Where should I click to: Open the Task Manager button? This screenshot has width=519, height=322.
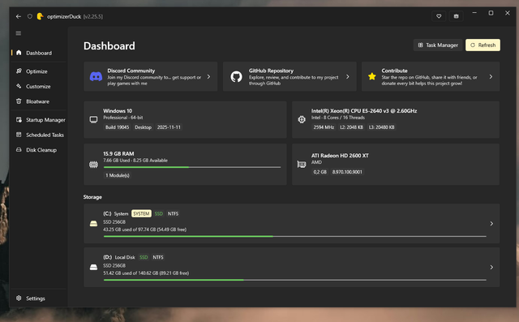pyautogui.click(x=438, y=45)
